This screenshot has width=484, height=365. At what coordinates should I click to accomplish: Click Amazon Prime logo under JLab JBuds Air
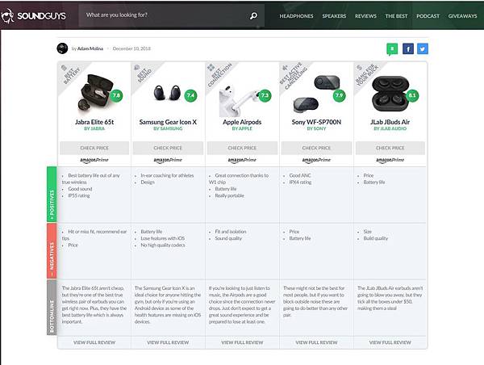pos(390,160)
